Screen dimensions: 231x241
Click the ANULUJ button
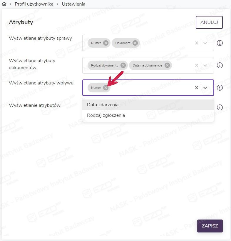[209, 22]
